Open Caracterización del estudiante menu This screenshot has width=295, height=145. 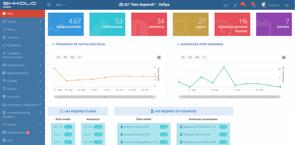(22, 115)
